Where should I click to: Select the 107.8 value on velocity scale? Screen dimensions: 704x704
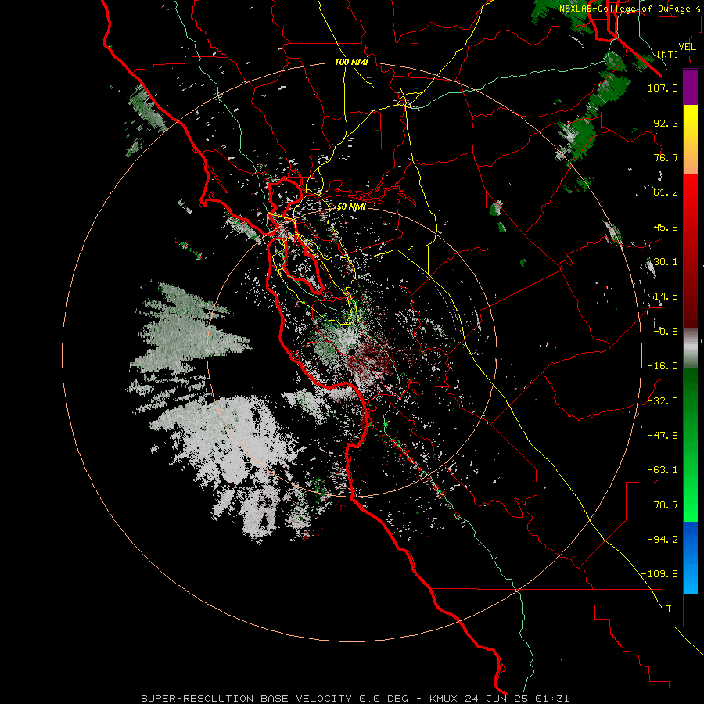(x=663, y=88)
